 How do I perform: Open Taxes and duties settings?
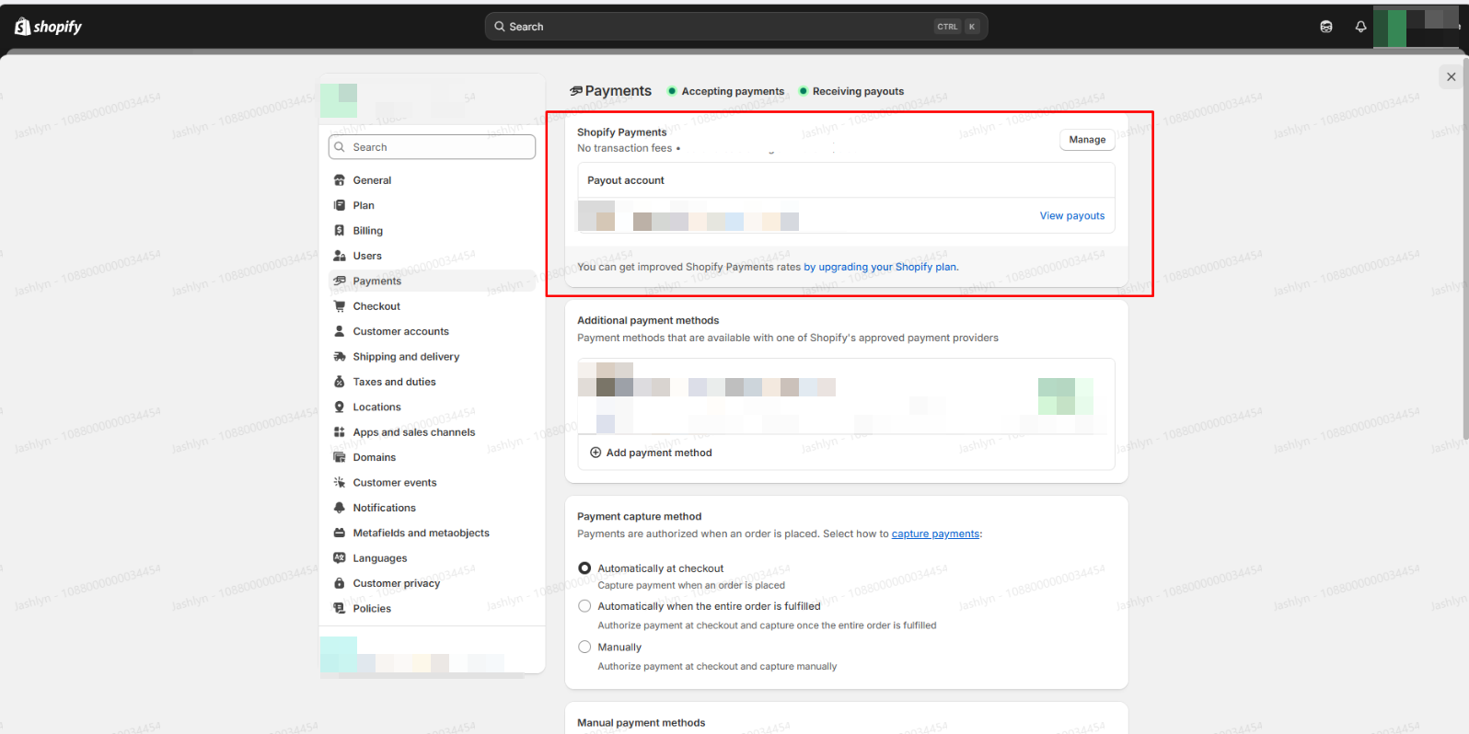[x=394, y=382]
